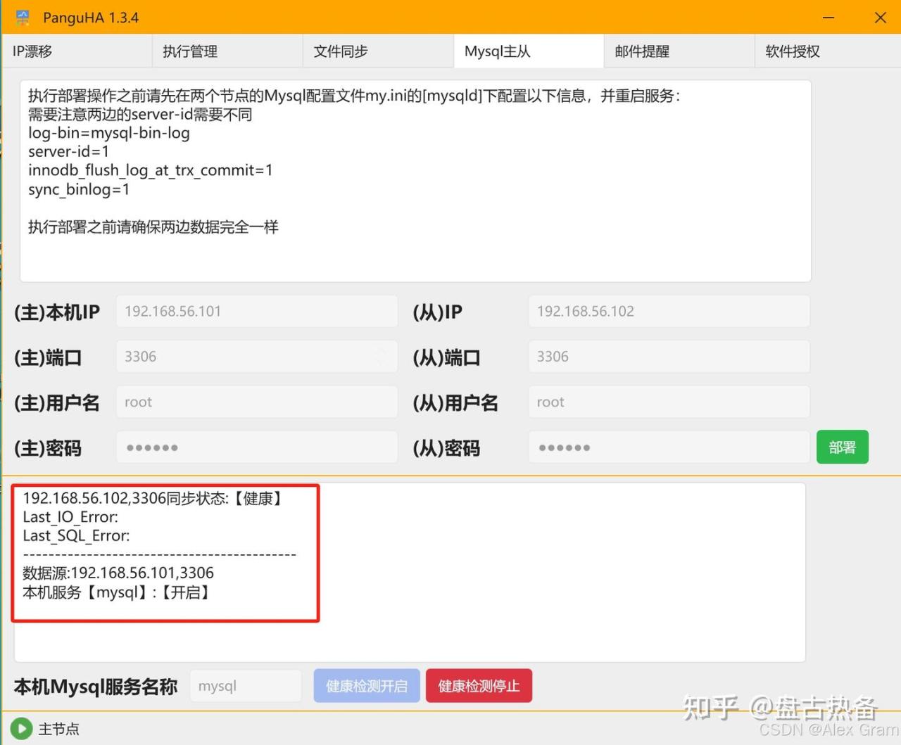This screenshot has height=745, width=901.
Task: Close the PanguHA window
Action: [x=880, y=18]
